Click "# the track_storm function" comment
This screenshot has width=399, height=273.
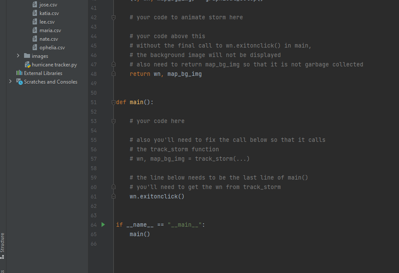pos(174,150)
